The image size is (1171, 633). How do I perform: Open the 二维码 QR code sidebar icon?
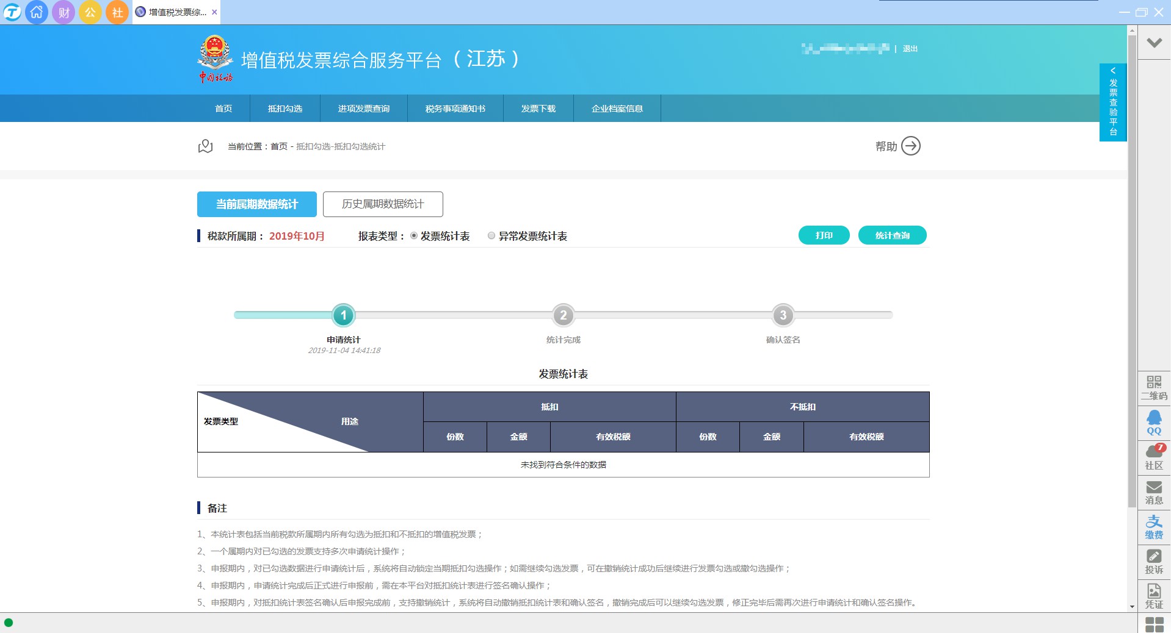click(1154, 388)
